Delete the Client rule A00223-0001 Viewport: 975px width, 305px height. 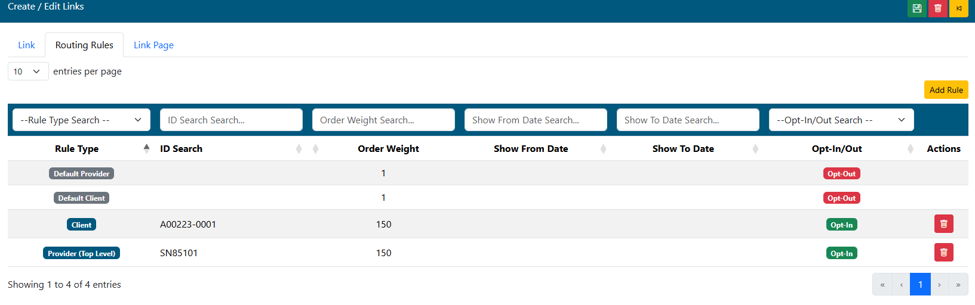coord(943,224)
